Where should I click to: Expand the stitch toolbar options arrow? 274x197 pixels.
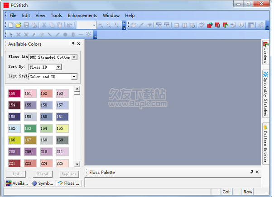coord(96,35)
